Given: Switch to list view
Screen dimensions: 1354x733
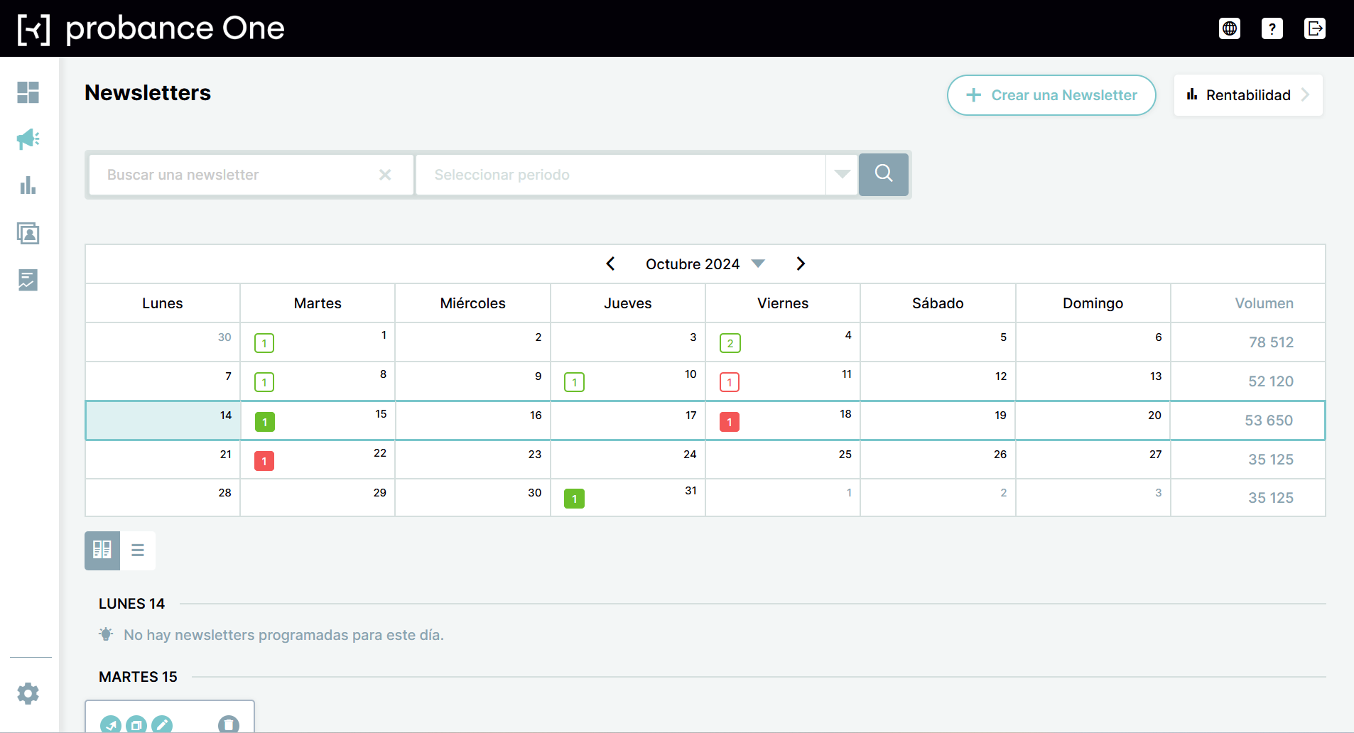Looking at the screenshot, I should click(x=138, y=550).
